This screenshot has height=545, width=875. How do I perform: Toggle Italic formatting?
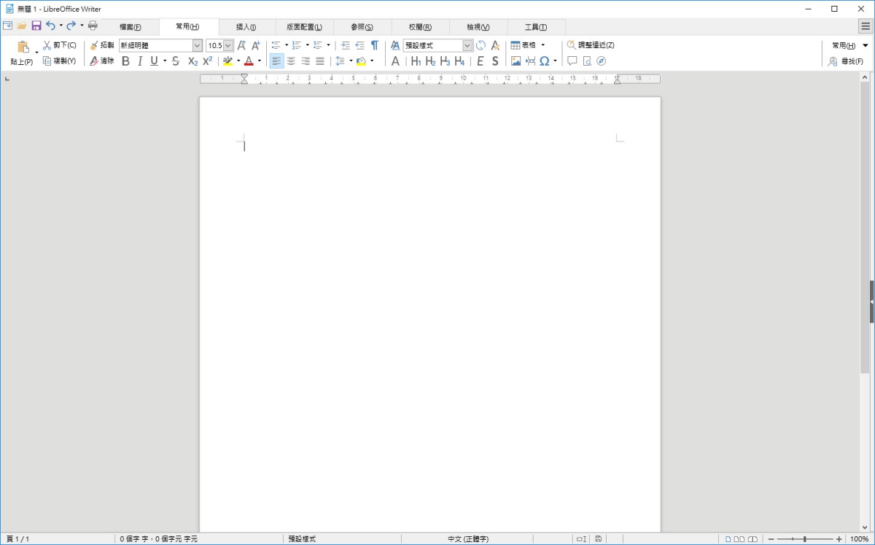(x=139, y=61)
